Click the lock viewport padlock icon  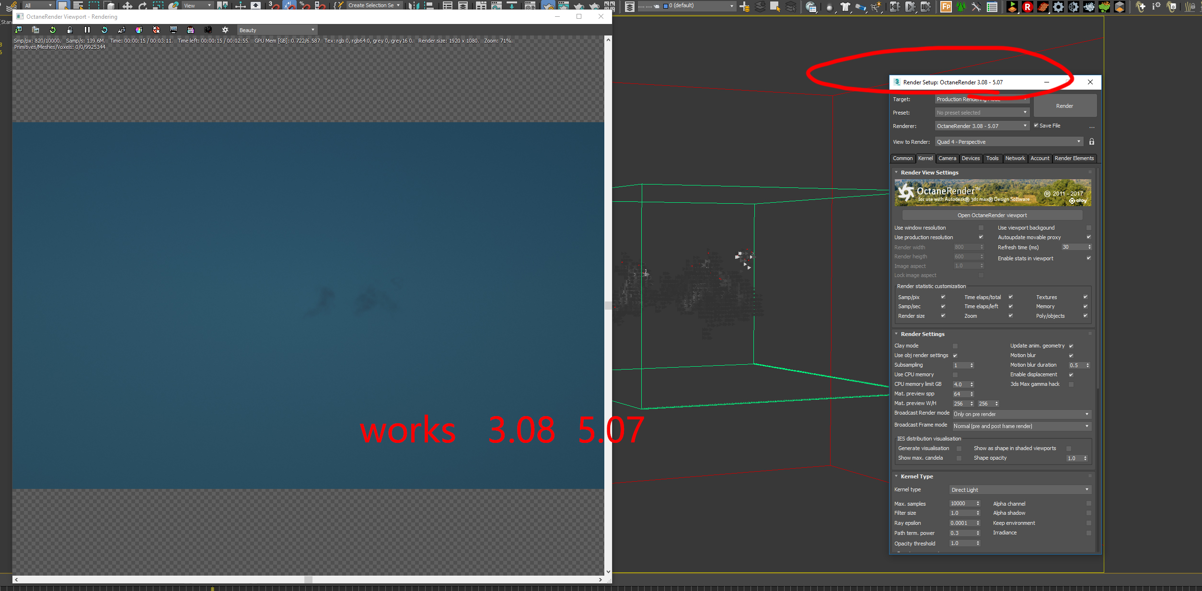click(x=70, y=30)
